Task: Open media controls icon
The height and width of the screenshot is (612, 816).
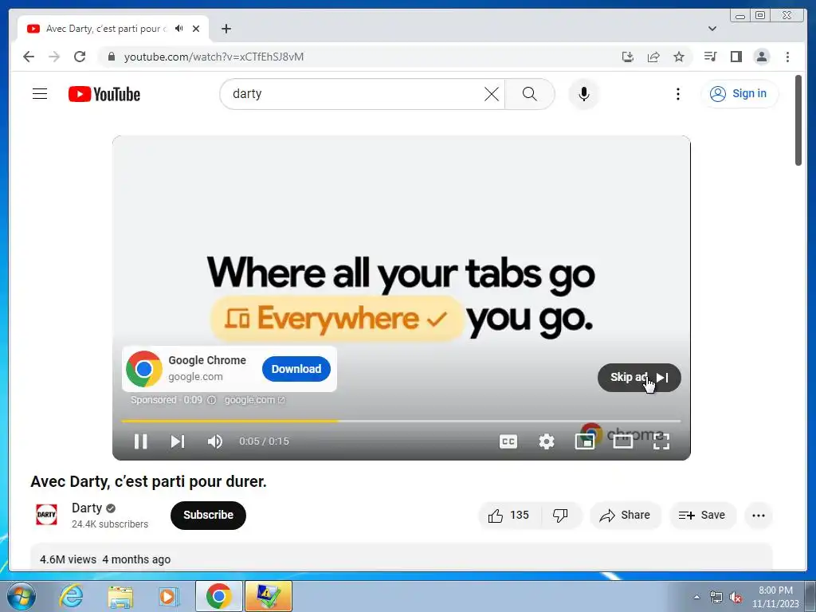Action: pyautogui.click(x=710, y=57)
